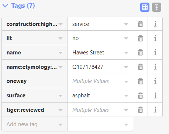Open the name key dropdown
The width and height of the screenshot is (169, 134).
(x=61, y=53)
